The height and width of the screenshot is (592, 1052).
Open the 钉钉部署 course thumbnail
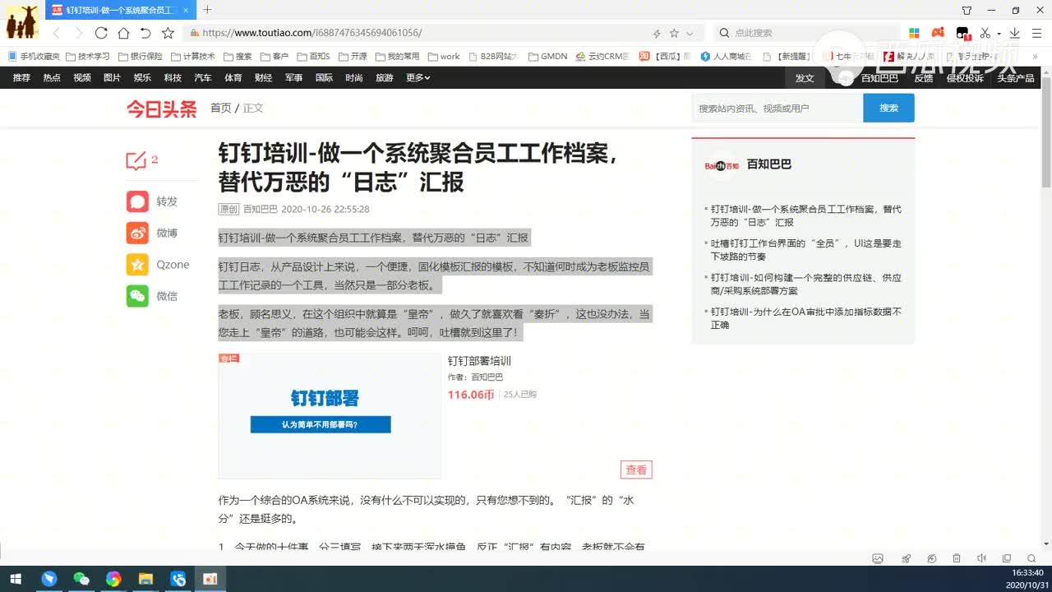tap(330, 416)
